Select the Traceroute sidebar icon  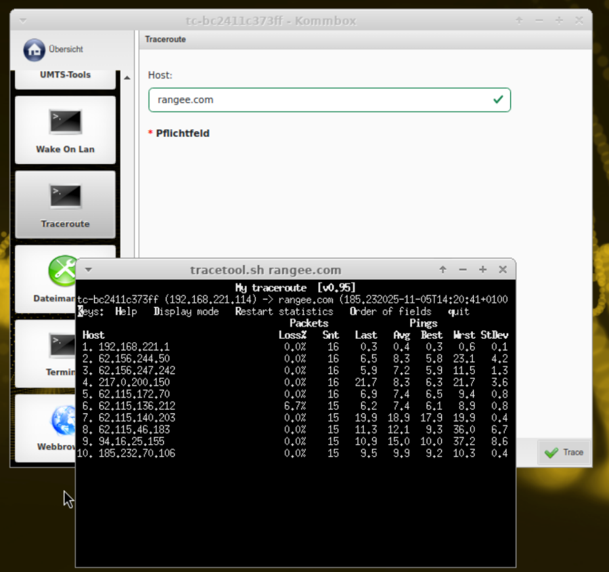click(65, 197)
